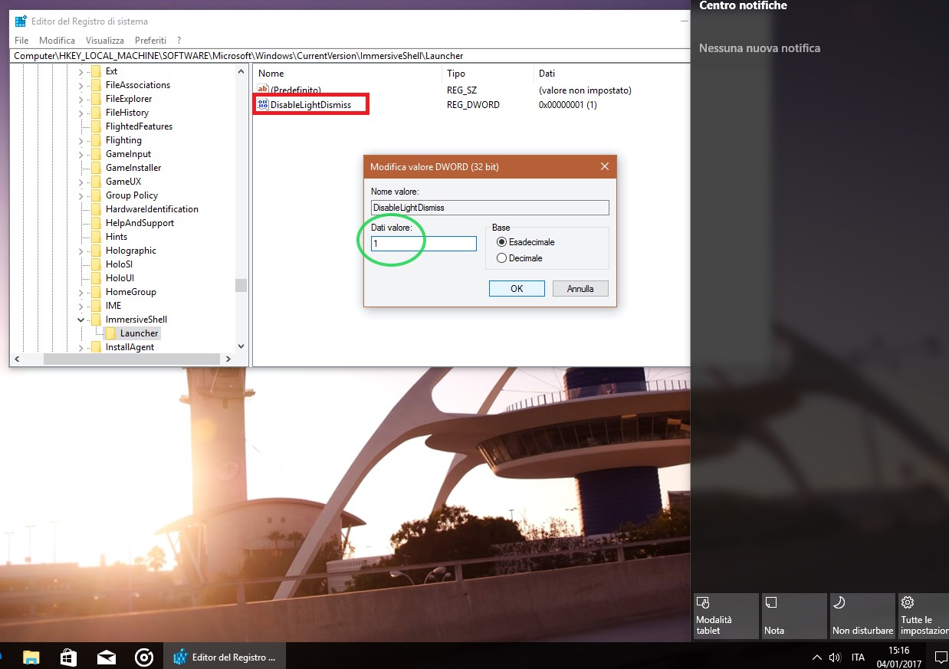Toggle Non disturbare quick action
This screenshot has height=669, width=949.
coord(862,615)
